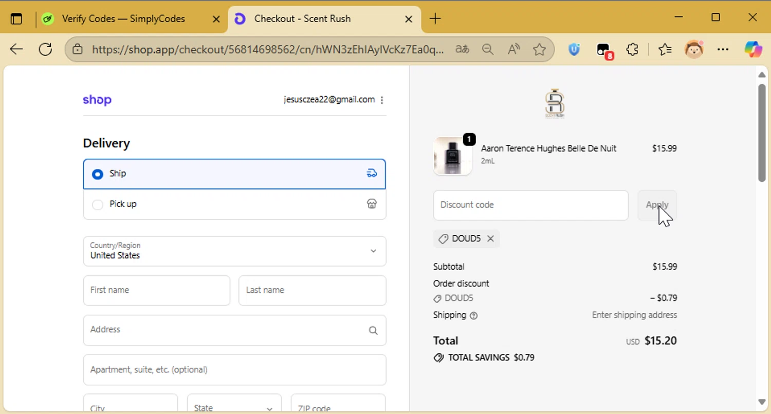Screen dimensions: 771x414
Task: Close the Verify Codes SimplyCodes tab
Action: pyautogui.click(x=216, y=19)
